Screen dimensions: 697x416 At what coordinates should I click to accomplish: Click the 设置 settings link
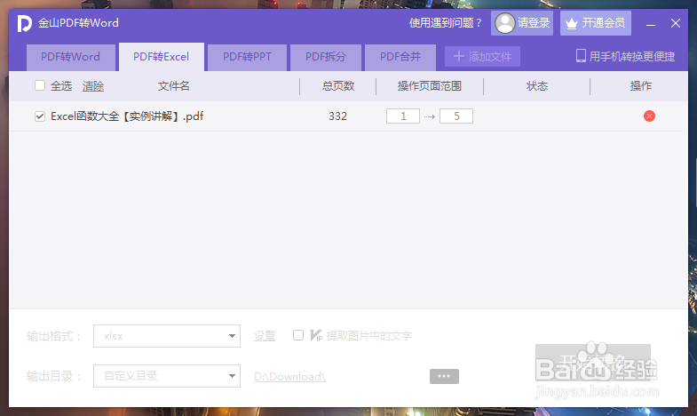tap(265, 336)
